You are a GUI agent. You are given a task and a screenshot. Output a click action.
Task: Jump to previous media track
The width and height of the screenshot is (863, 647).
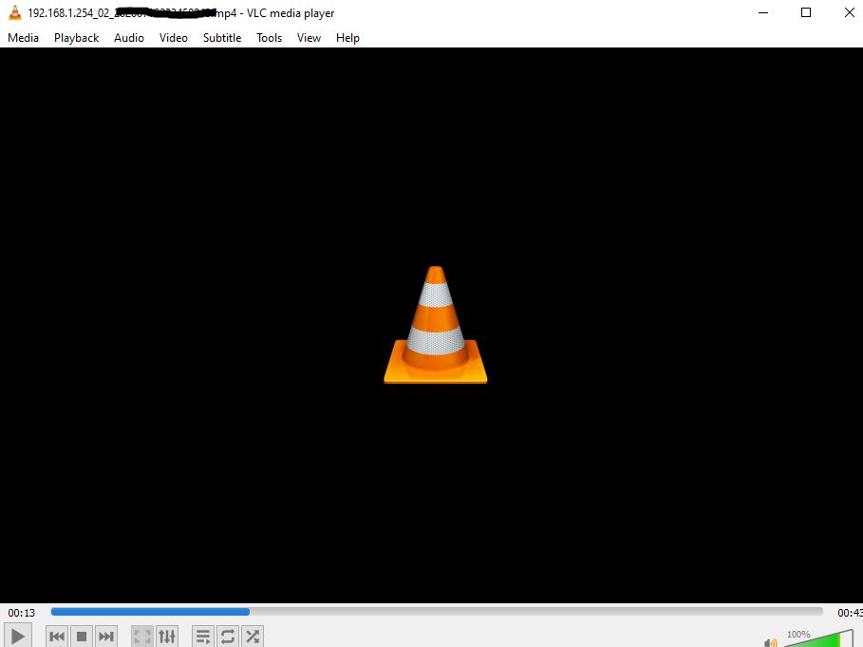point(57,637)
